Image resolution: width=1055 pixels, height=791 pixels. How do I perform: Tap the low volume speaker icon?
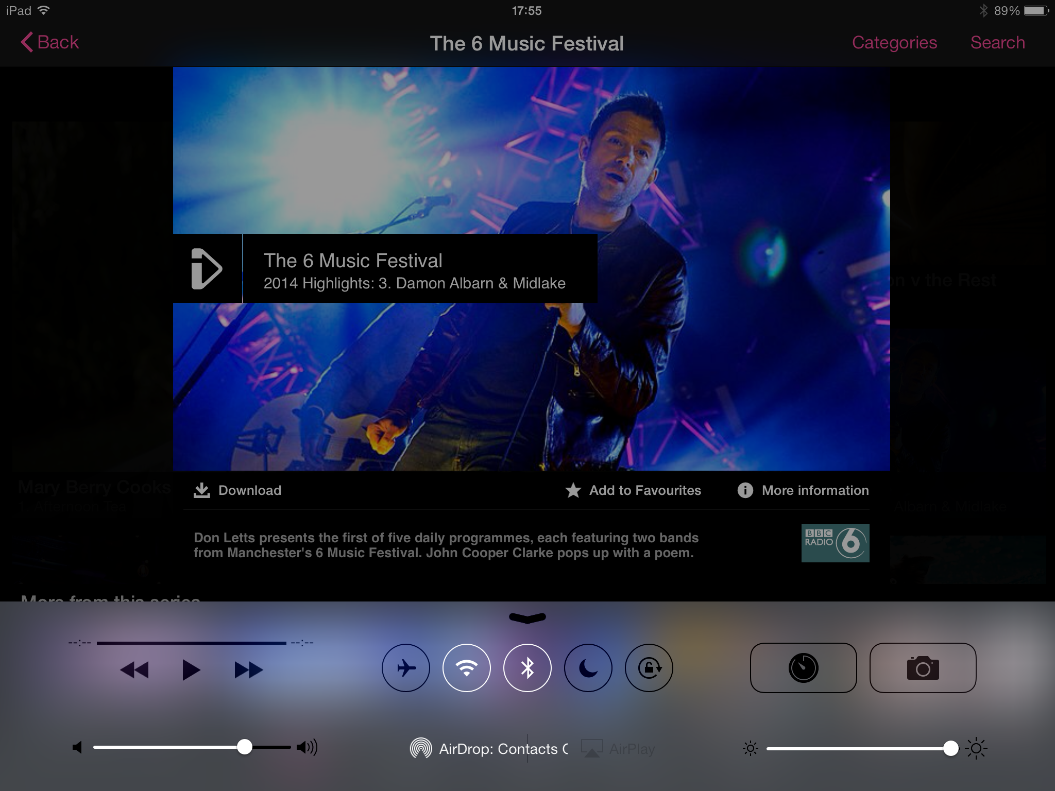click(77, 747)
